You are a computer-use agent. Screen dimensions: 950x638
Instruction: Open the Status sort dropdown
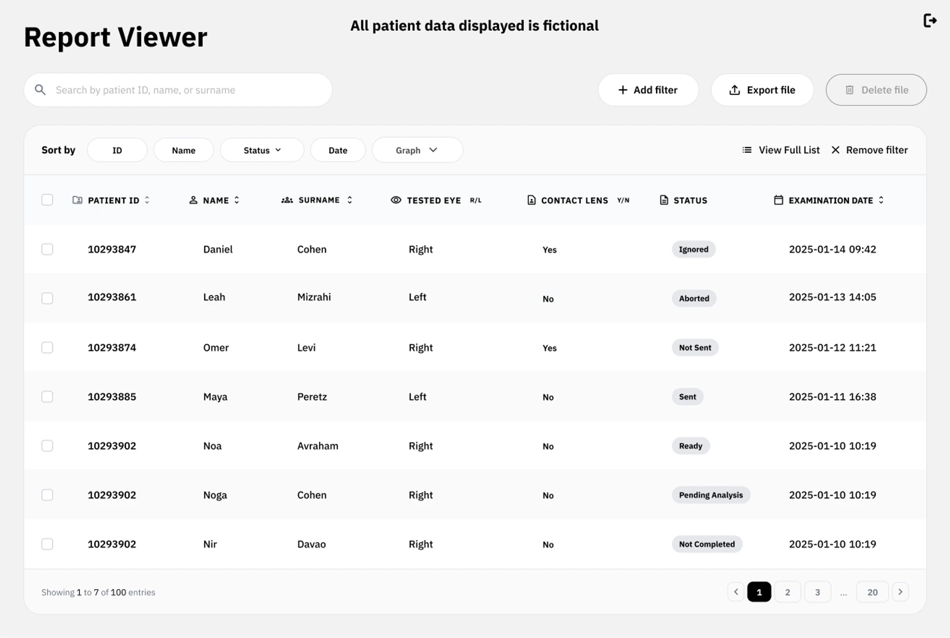(x=262, y=150)
